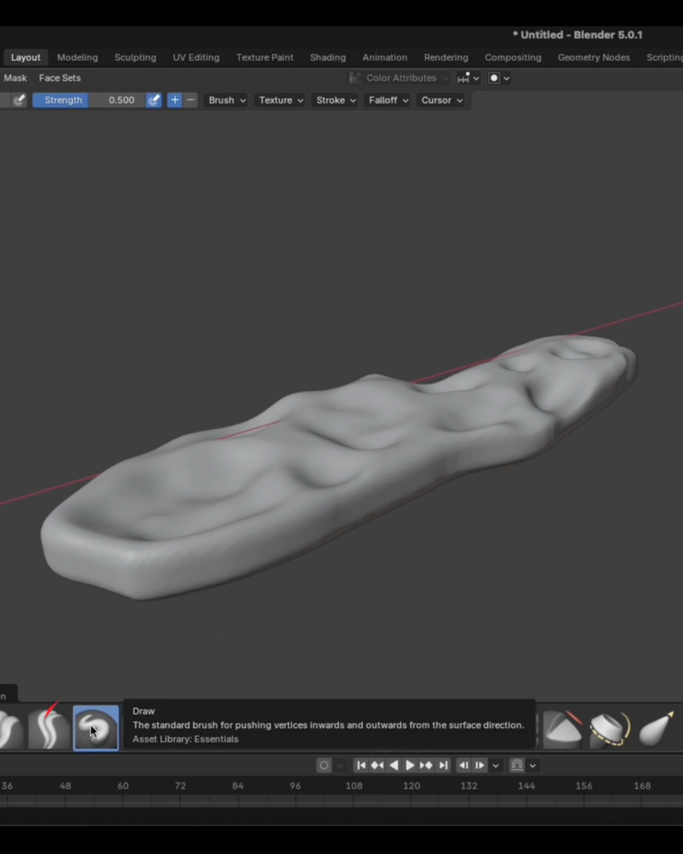The width and height of the screenshot is (683, 854).
Task: Open the dropdown with the white circle icon
Action: pos(499,78)
